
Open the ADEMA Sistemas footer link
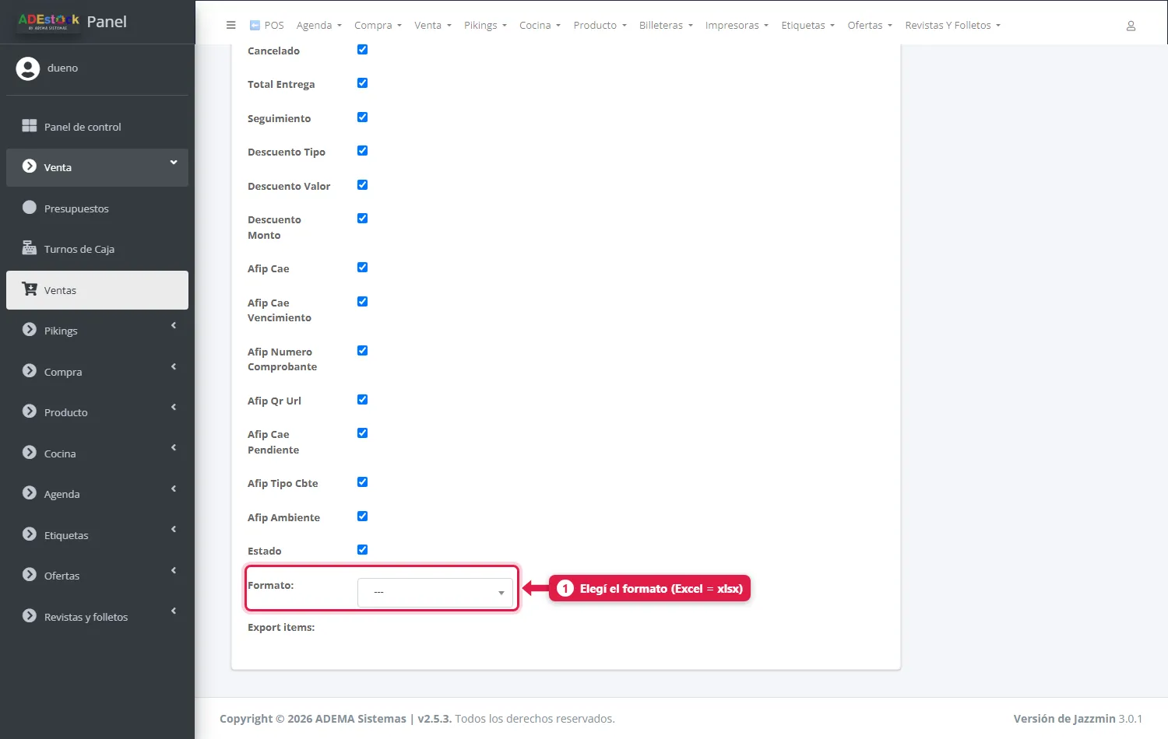pos(361,719)
